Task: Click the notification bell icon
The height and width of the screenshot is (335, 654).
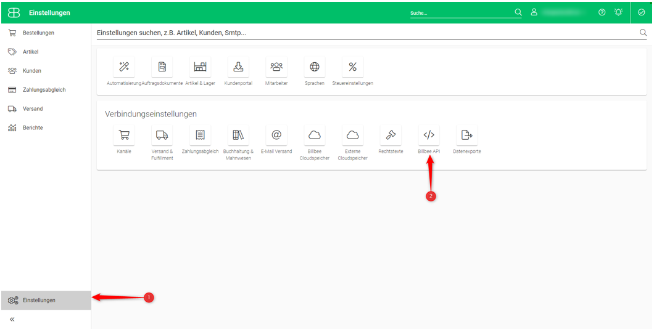Action: click(x=618, y=12)
